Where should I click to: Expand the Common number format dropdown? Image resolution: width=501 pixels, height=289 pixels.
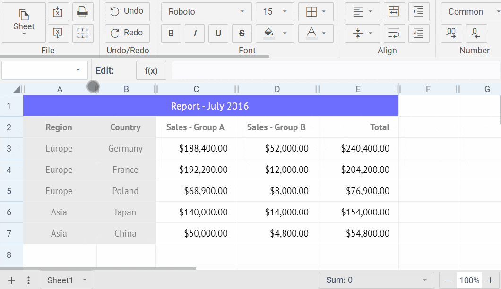[470, 12]
